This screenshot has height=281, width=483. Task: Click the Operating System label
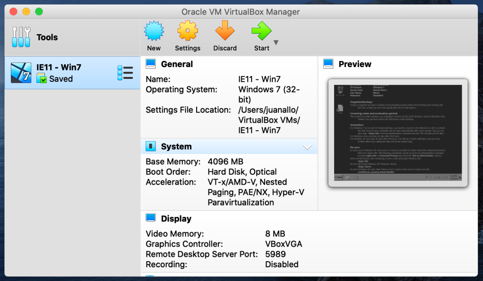181,90
